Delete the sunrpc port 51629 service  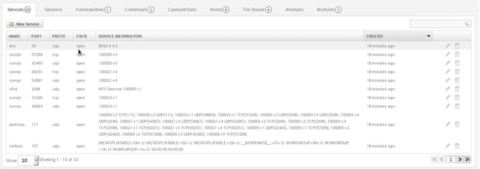[x=457, y=98]
